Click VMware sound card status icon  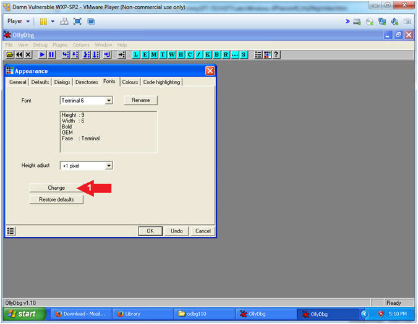click(395, 22)
